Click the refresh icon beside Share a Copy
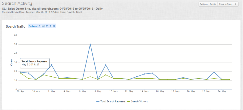The width and height of the screenshot is (243, 110). (236, 4)
